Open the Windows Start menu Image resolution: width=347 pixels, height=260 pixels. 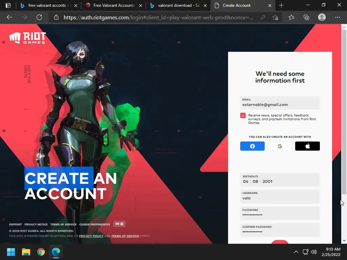coord(11,252)
